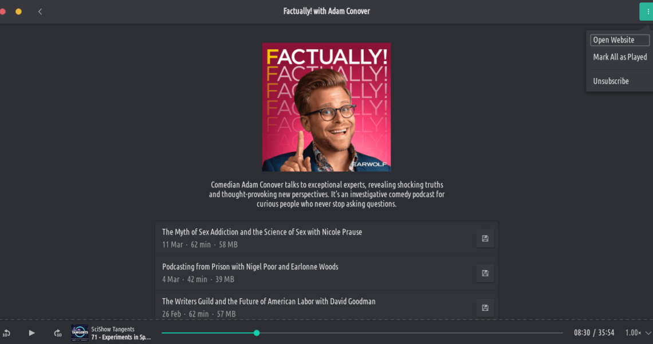The height and width of the screenshot is (344, 653).
Task: Download the Nicole Prause episode
Action: pyautogui.click(x=485, y=239)
